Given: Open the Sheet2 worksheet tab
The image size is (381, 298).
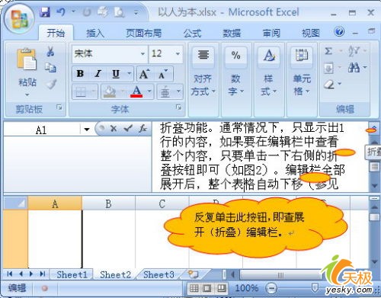Looking at the screenshot, I should tap(115, 274).
